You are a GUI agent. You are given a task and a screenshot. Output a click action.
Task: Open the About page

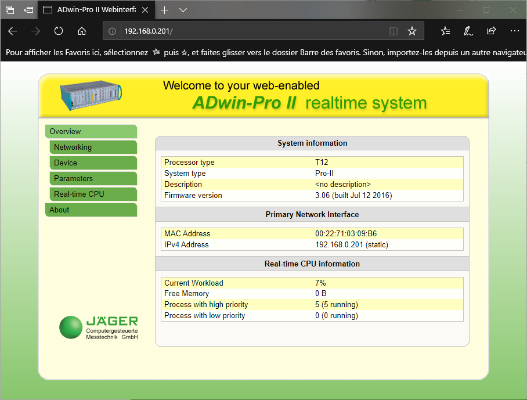[91, 210]
